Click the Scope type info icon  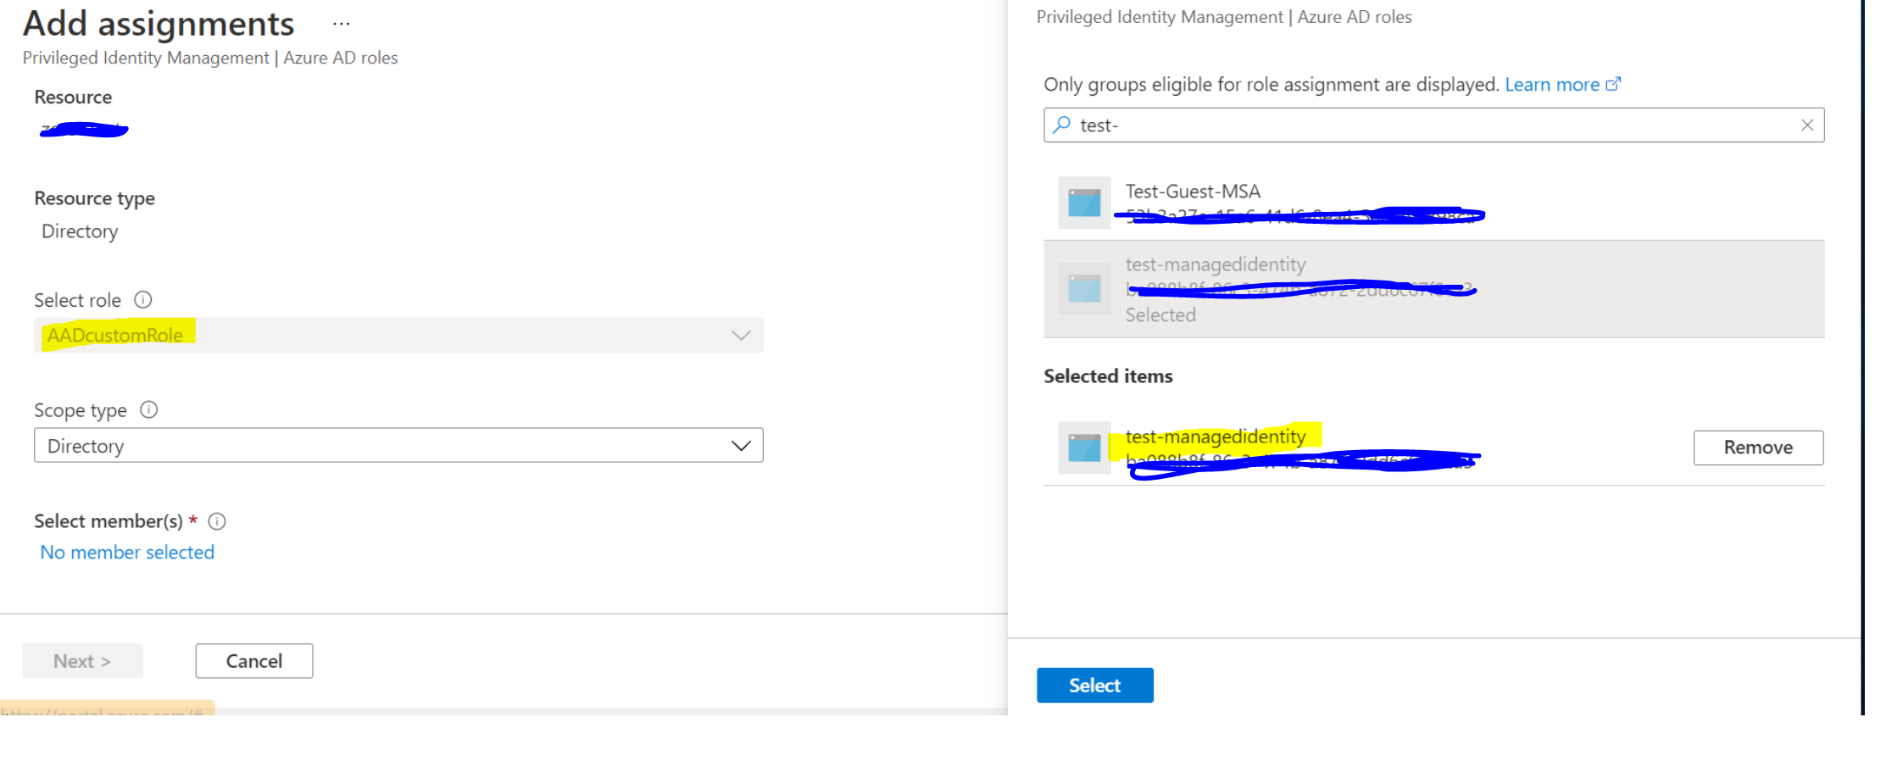(149, 409)
